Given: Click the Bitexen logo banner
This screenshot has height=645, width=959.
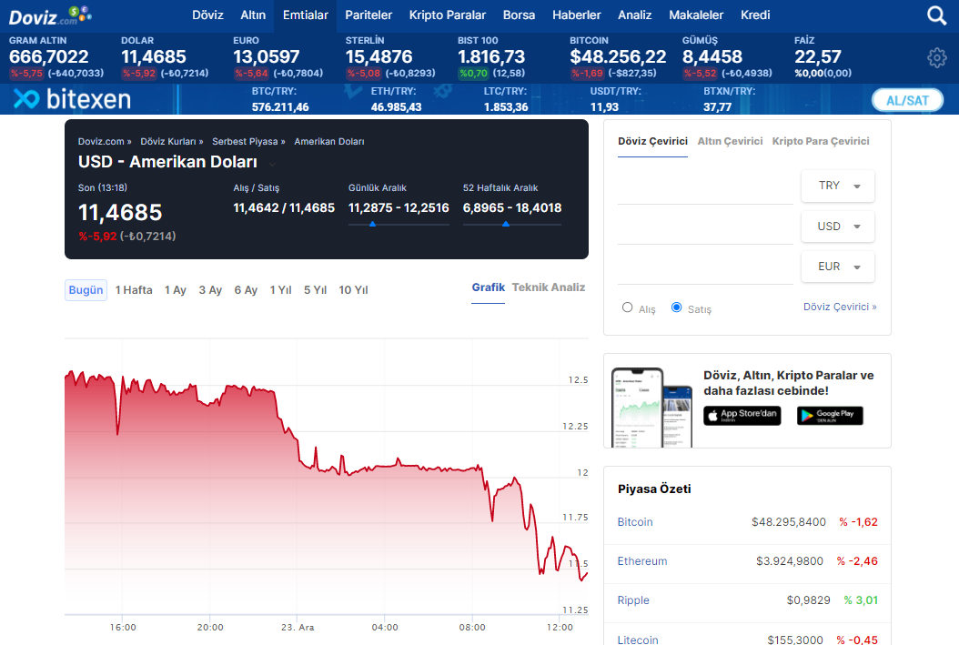Looking at the screenshot, I should click(72, 99).
